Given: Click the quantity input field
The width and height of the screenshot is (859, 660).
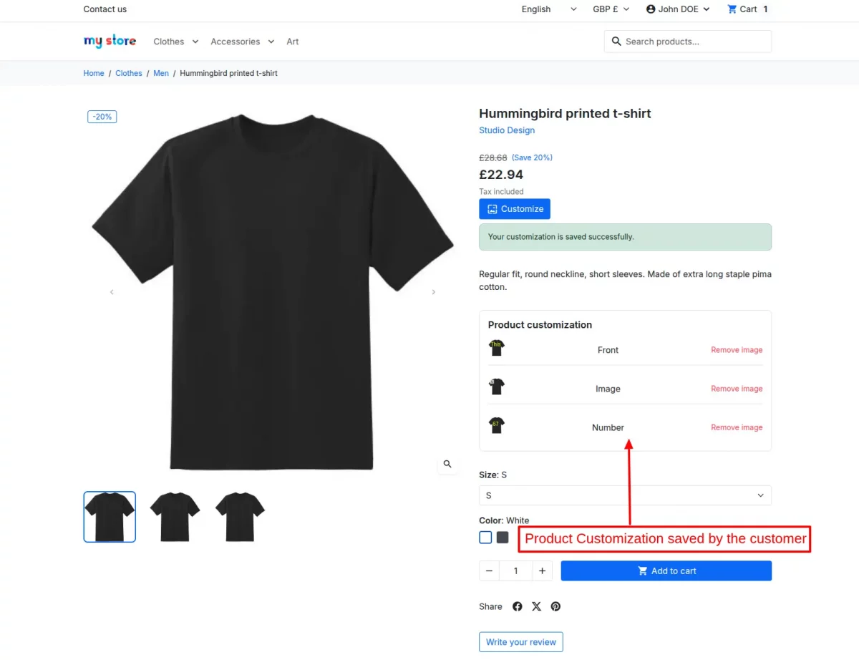Looking at the screenshot, I should pos(515,571).
